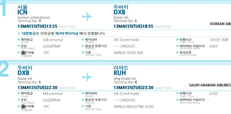This screenshot has height=114, width=231.
Task: Click the KOREAN AIR carrier label
Action: click(220, 24)
